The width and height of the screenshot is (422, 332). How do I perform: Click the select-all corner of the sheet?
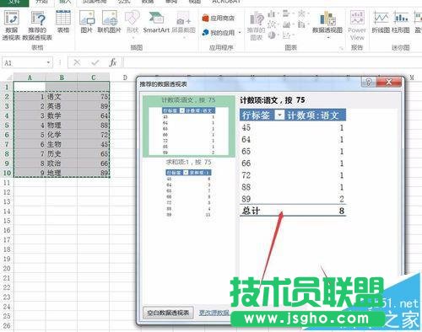(x=7, y=78)
